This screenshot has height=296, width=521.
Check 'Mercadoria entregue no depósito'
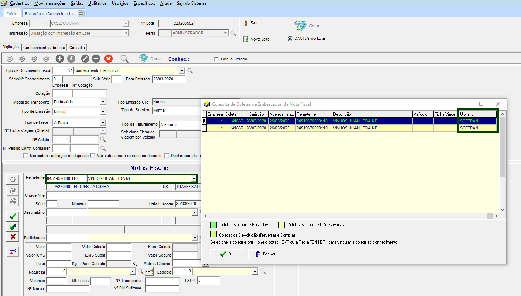click(25, 156)
